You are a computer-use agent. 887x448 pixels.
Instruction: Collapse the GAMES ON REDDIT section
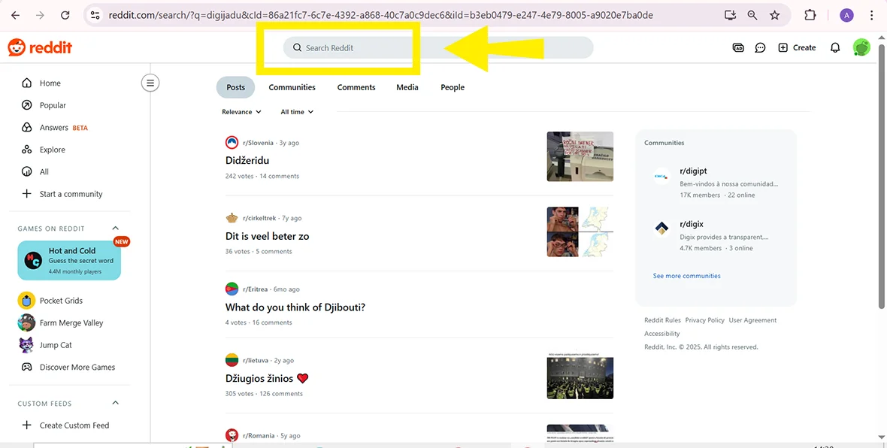(115, 228)
